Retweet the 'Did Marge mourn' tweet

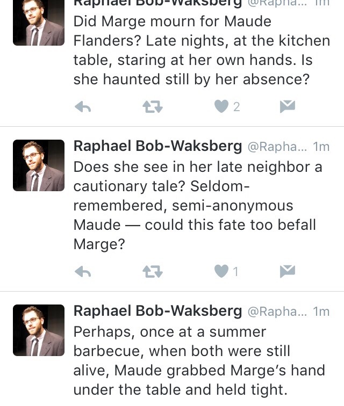coord(153,107)
